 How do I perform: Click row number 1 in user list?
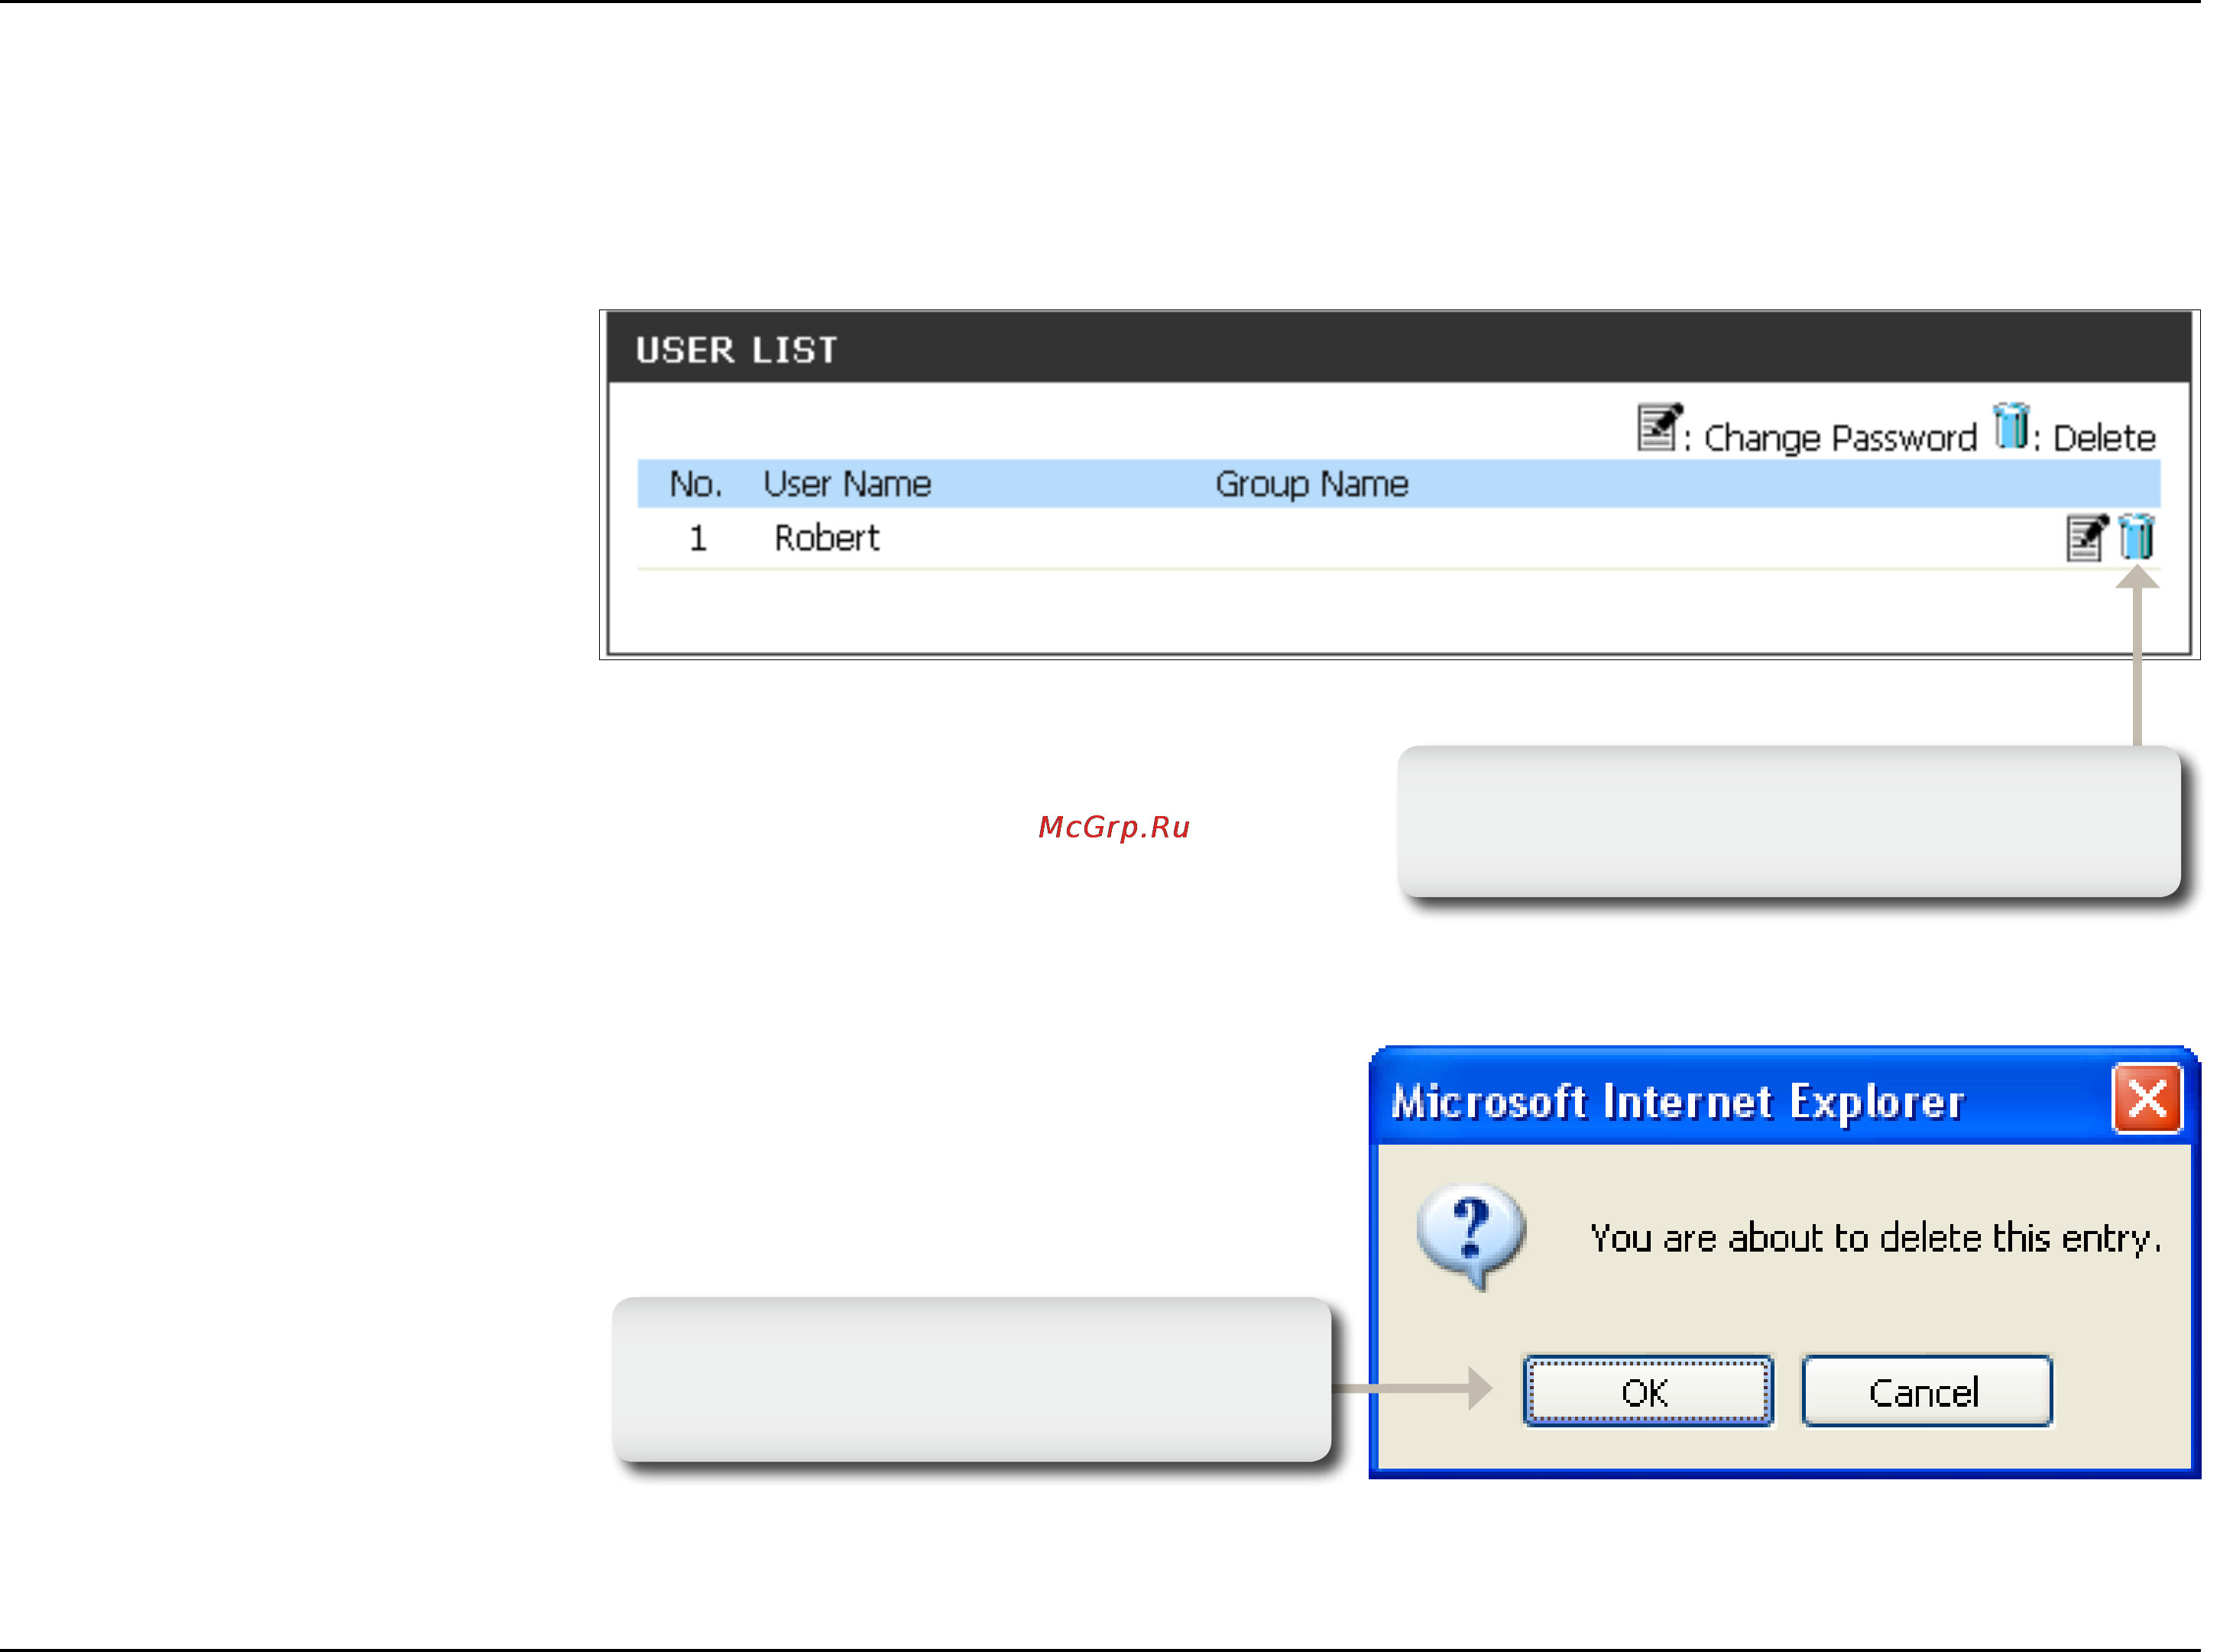coord(698,538)
